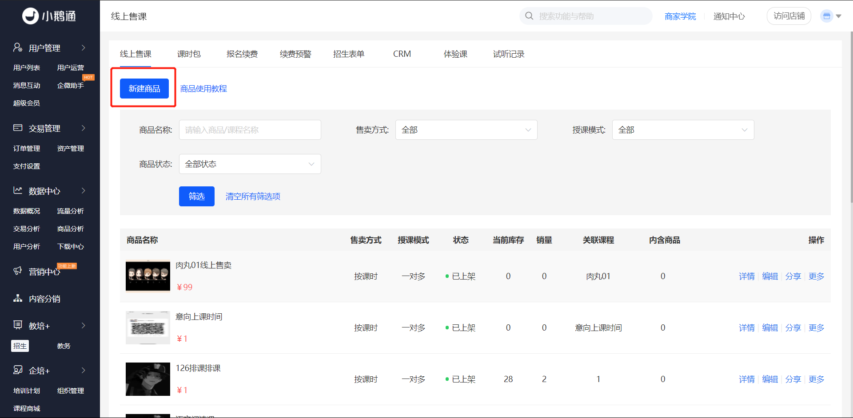
Task: Click the 访问店铺 button
Action: pyautogui.click(x=789, y=16)
